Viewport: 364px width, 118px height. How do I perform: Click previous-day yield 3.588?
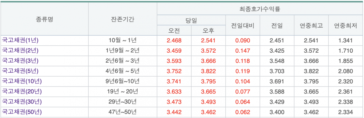click(277, 92)
